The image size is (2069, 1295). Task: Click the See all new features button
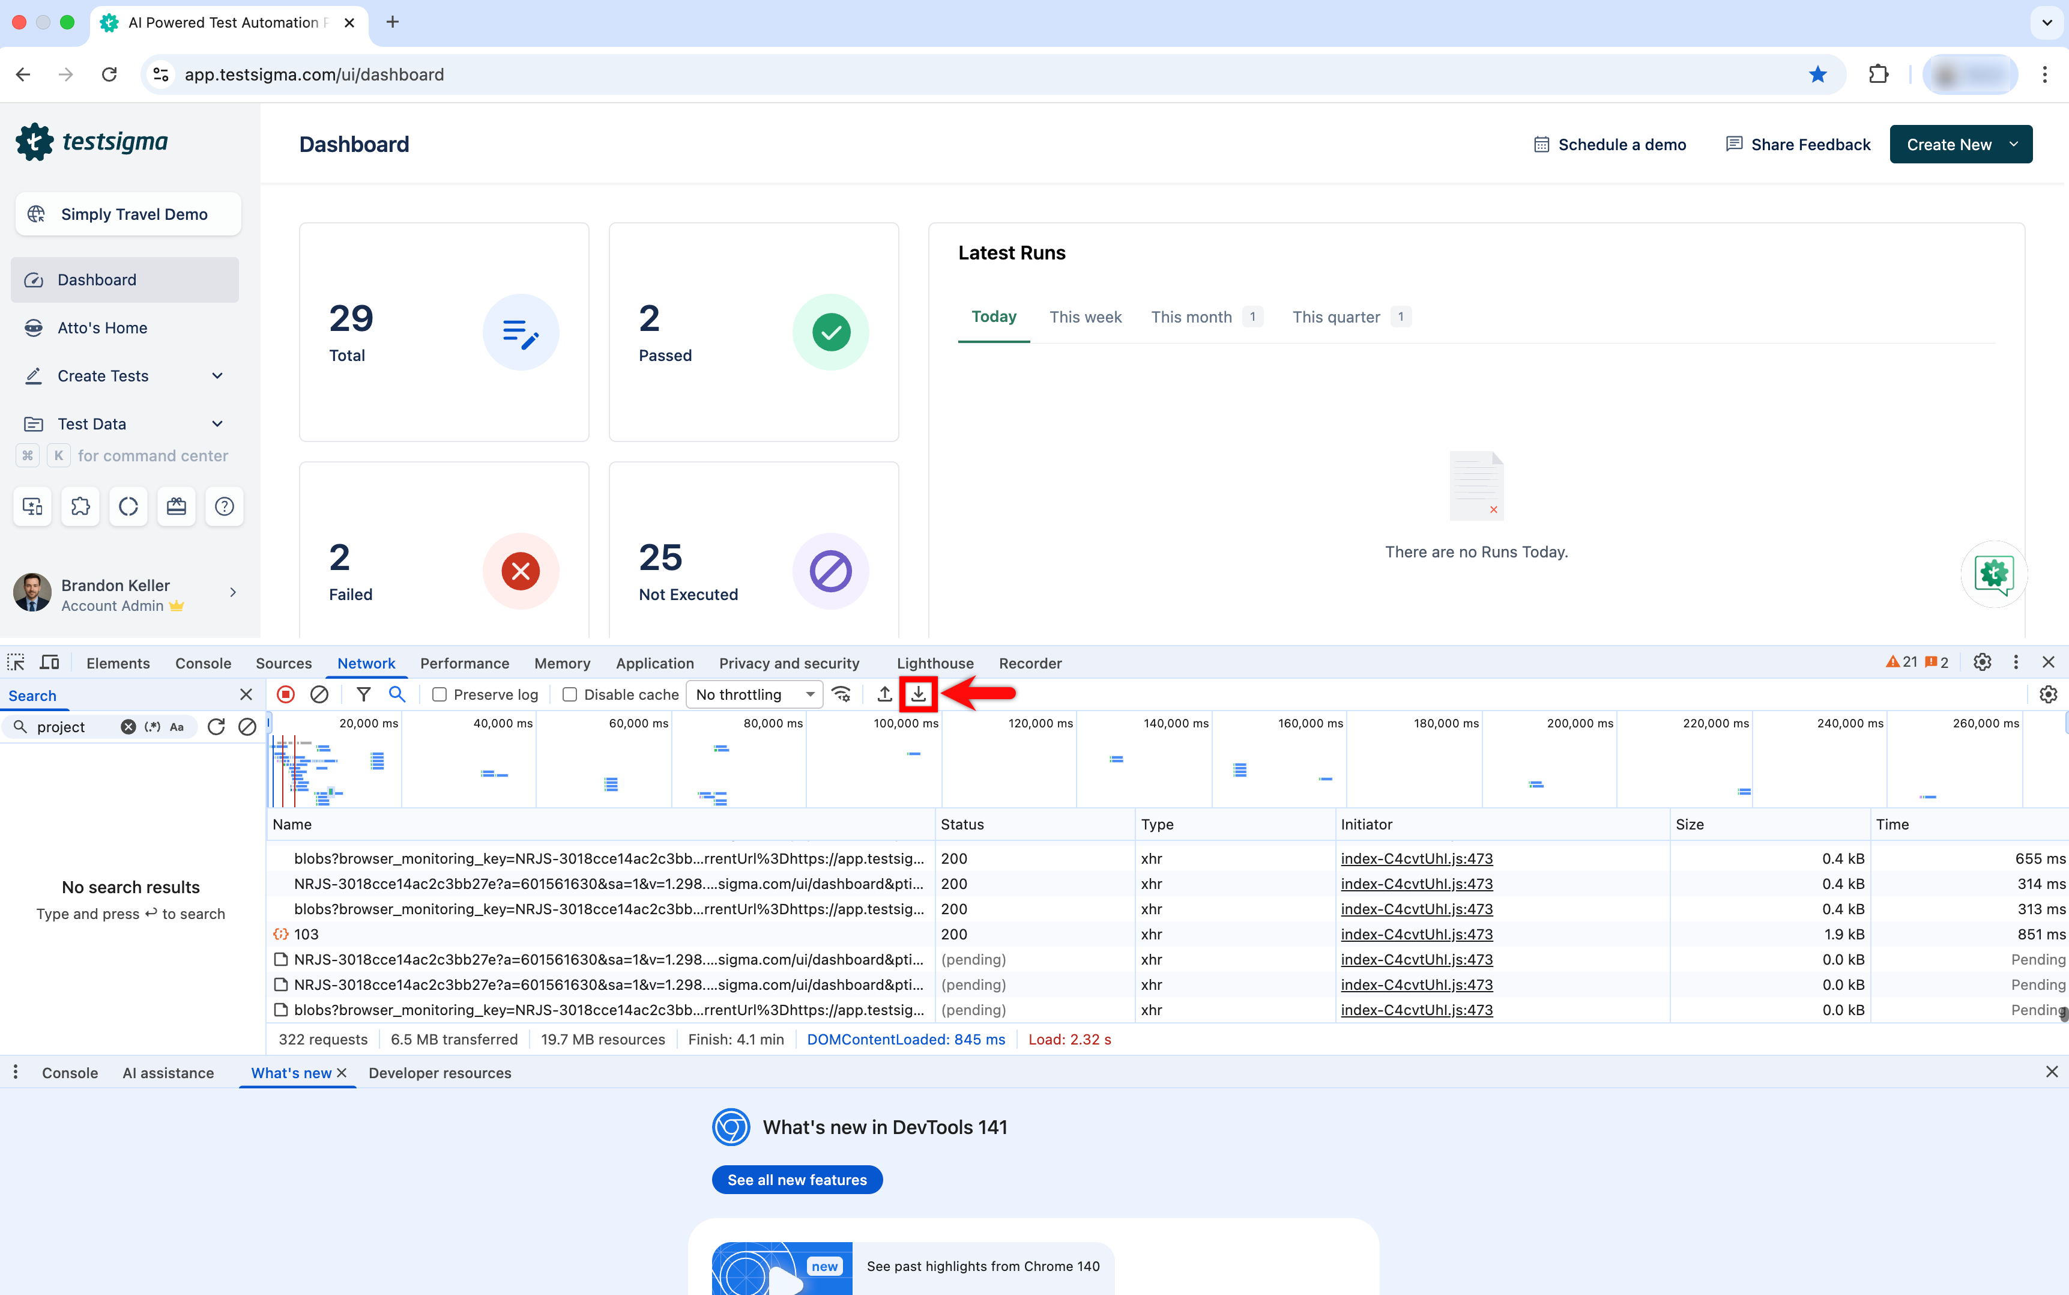tap(797, 1180)
